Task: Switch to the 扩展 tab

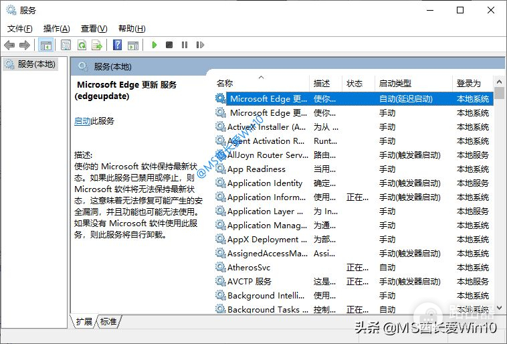Action: 84,321
